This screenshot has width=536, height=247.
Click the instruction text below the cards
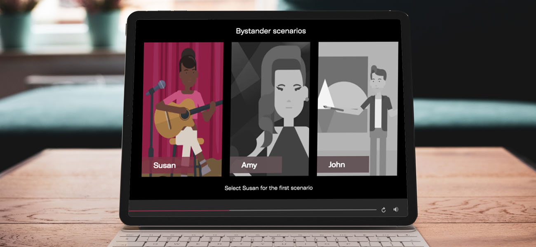coord(269,187)
